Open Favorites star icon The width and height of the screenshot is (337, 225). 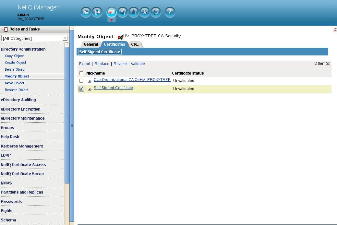click(x=145, y=12)
